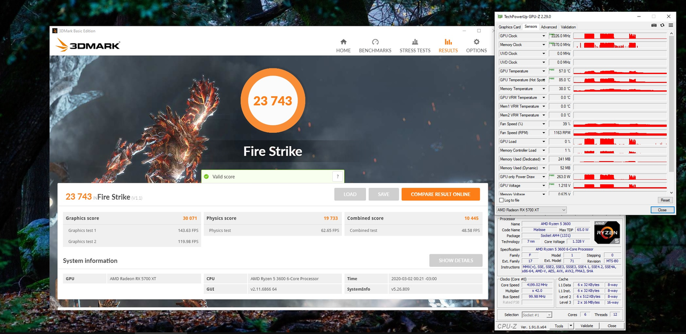Open the Memory Controller Load dropdown
The width and height of the screenshot is (686, 334).
click(x=543, y=150)
